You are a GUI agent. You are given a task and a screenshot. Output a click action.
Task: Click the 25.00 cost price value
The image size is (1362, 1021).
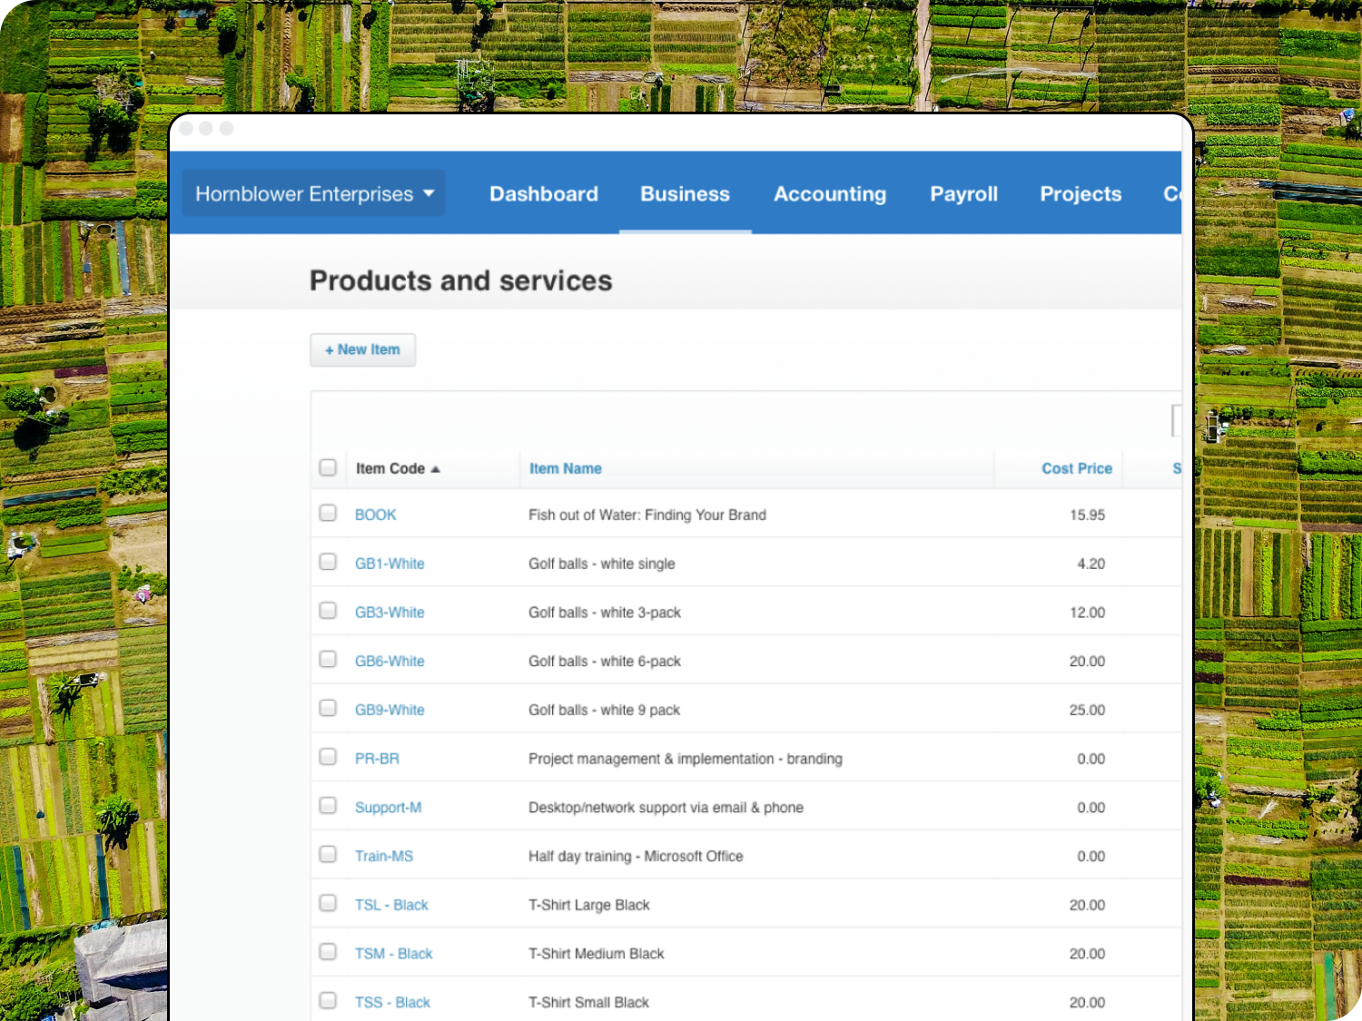click(x=1087, y=710)
